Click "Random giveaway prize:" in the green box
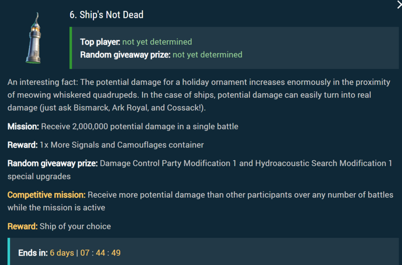Image resolution: width=402 pixels, height=265 pixels. coord(125,54)
